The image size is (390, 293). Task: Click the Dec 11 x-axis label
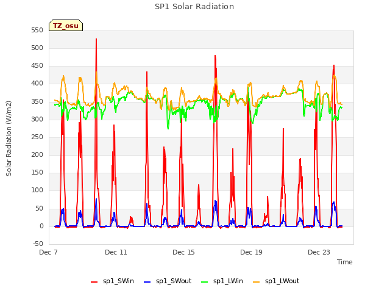click(x=116, y=252)
